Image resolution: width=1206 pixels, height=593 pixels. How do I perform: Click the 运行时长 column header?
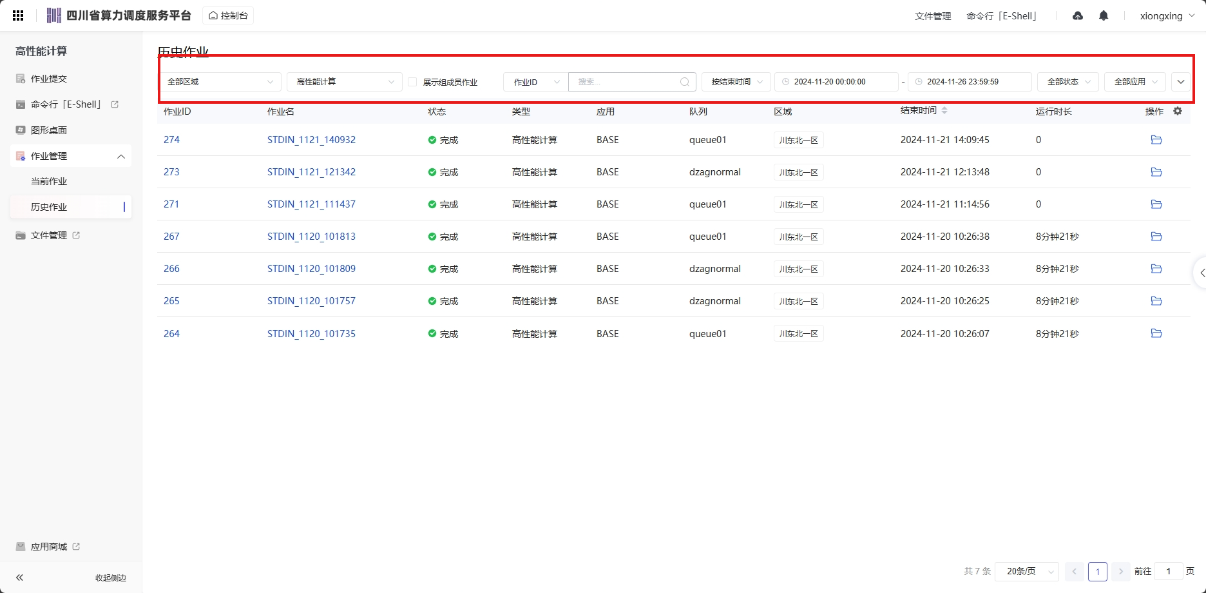pyautogui.click(x=1054, y=112)
